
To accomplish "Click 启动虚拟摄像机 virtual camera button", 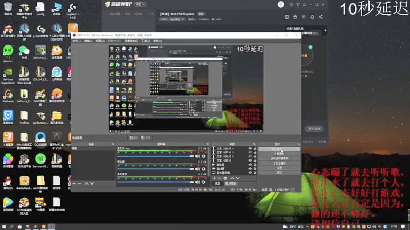I will click(x=279, y=158).
